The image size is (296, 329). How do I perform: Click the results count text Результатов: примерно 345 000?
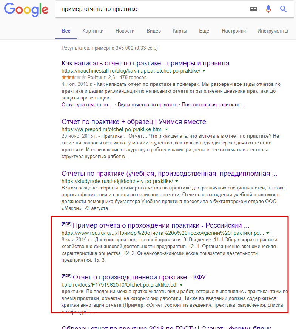109,48
